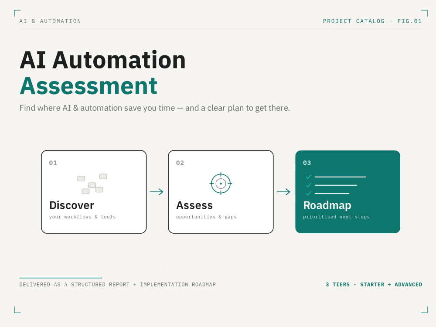436x327 pixels.
Task: Click the 'AI & AUTOMATION' header label
Action: click(50, 21)
